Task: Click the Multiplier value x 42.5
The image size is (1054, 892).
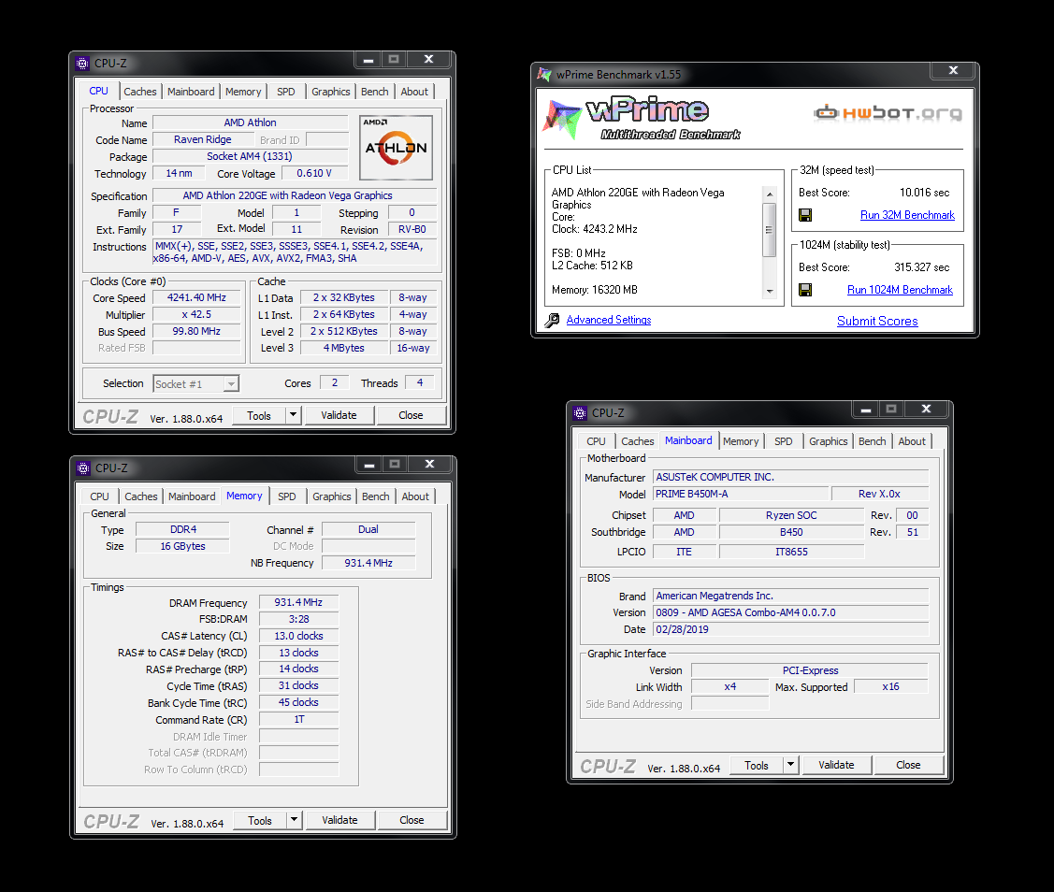Action: click(x=196, y=314)
